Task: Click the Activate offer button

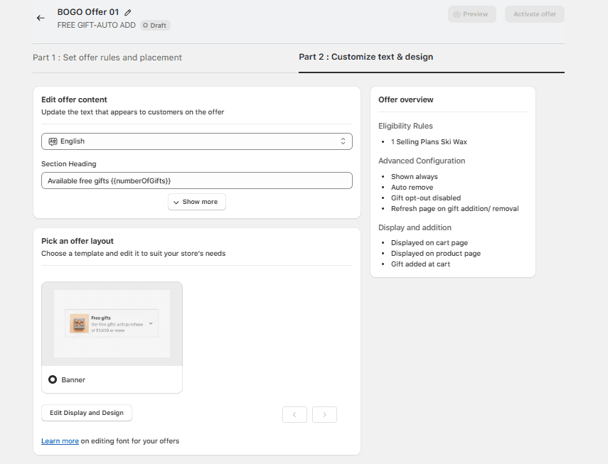Action: point(535,14)
